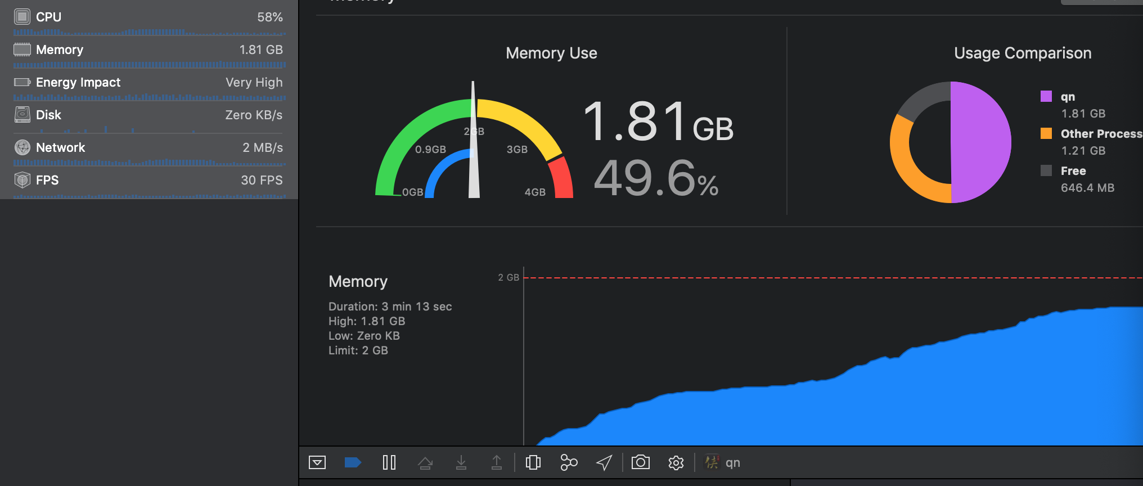Click the "Usage Comparison" heading

pos(1023,53)
